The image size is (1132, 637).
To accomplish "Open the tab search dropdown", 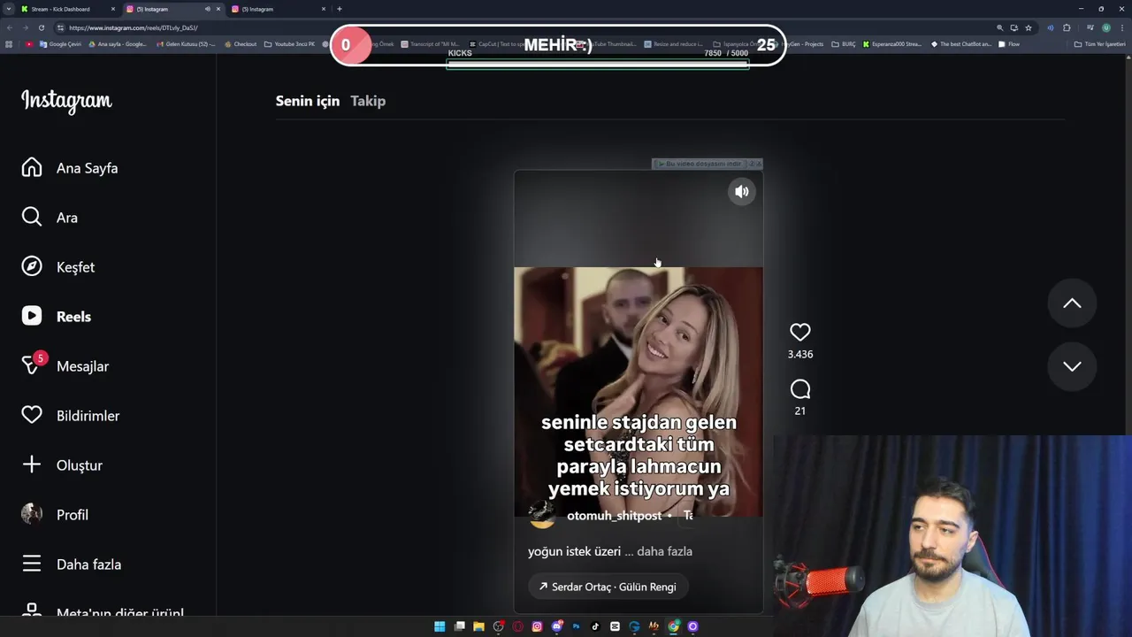I will pos(8,9).
